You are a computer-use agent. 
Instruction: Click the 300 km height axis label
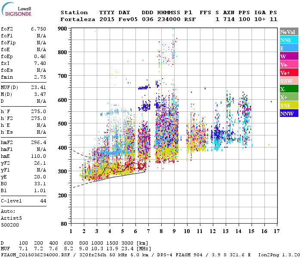click(62, 171)
